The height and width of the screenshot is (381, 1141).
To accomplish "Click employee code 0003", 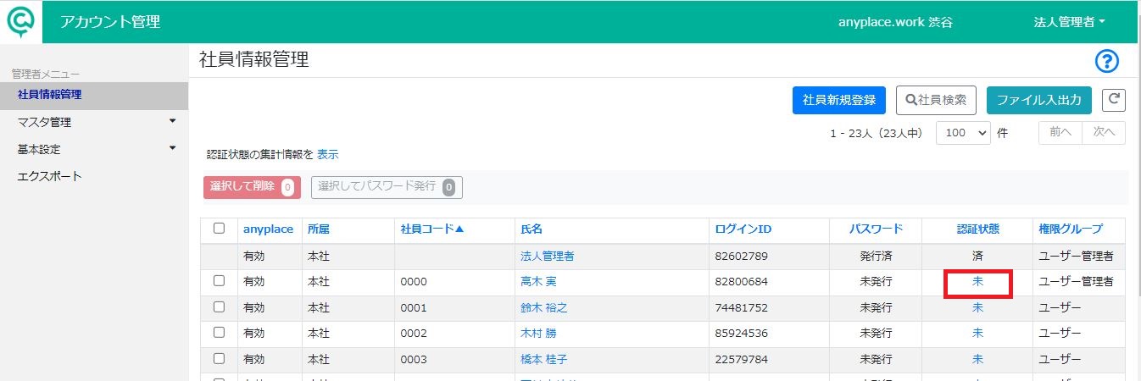I will click(414, 360).
